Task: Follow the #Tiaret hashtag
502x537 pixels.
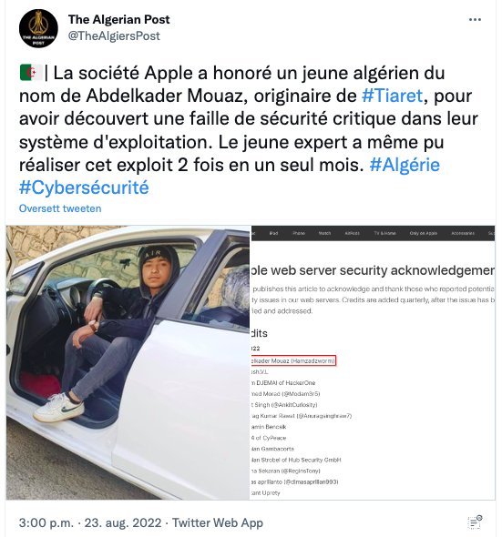Action: point(393,96)
